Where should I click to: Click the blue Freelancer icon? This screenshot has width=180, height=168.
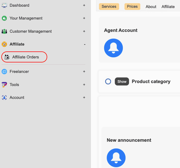point(4,72)
